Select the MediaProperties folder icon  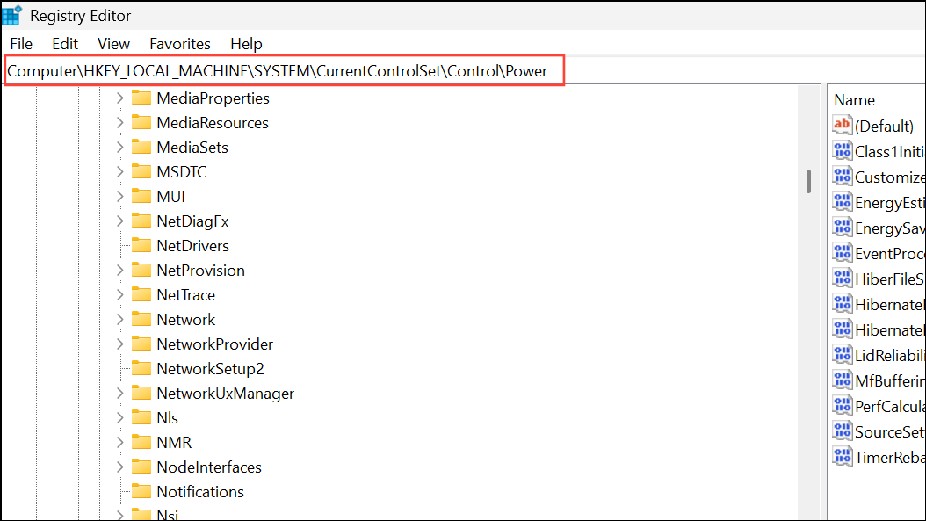click(141, 98)
